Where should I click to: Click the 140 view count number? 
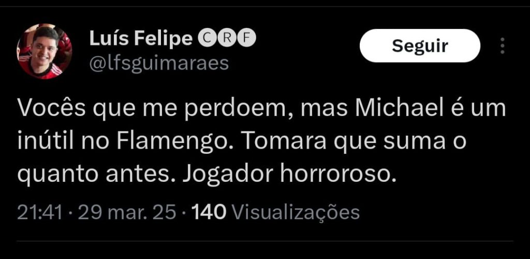[x=209, y=213]
